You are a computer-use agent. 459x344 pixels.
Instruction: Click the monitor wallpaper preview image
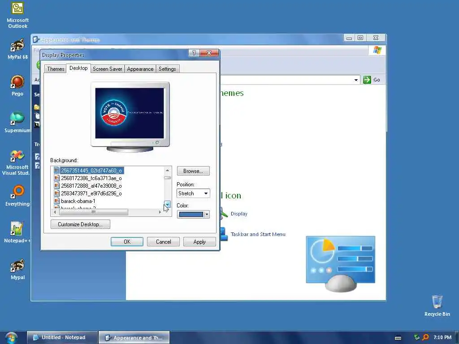click(130, 113)
